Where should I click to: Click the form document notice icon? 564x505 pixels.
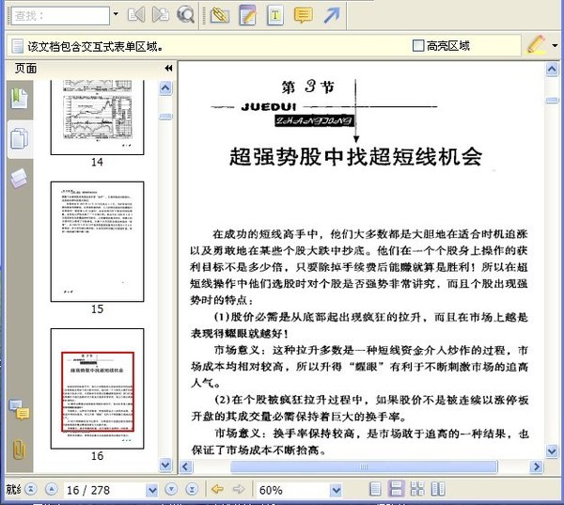(17, 46)
